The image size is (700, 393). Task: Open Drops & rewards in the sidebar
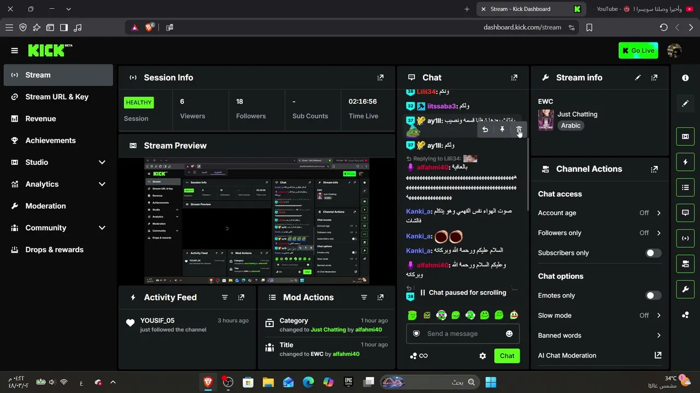point(58,250)
